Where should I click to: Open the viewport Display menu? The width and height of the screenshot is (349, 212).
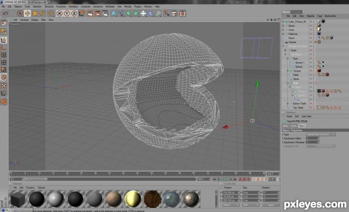[35, 20]
